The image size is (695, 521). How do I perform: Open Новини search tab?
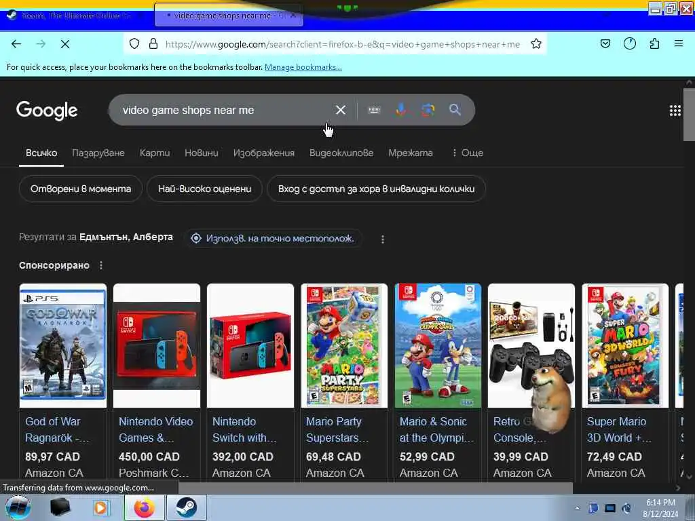pyautogui.click(x=201, y=153)
